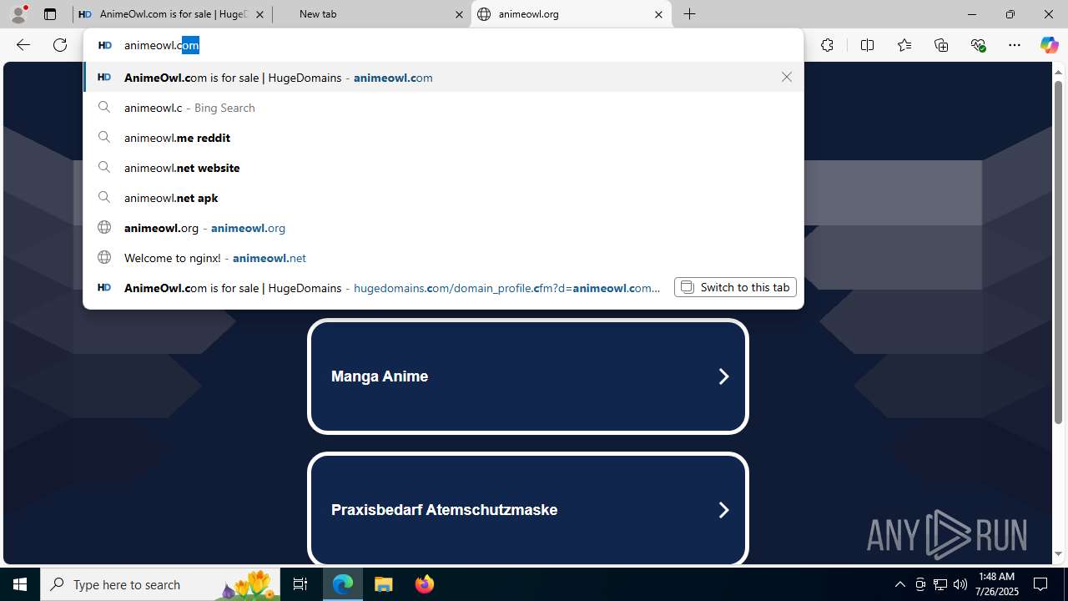1068x601 pixels.
Task: Close the New tab tab
Action: tap(459, 14)
